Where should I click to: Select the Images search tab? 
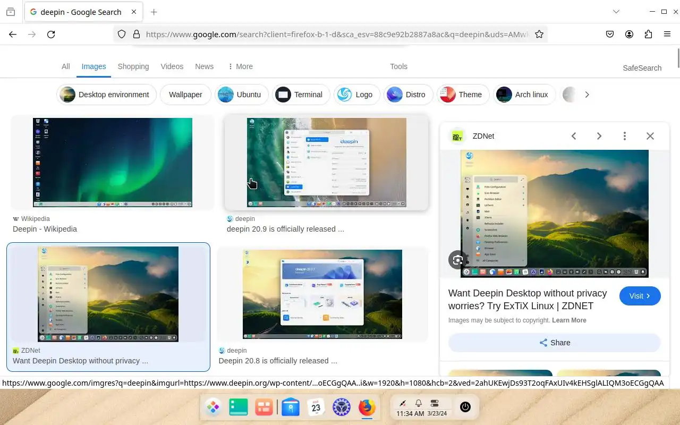pyautogui.click(x=93, y=66)
